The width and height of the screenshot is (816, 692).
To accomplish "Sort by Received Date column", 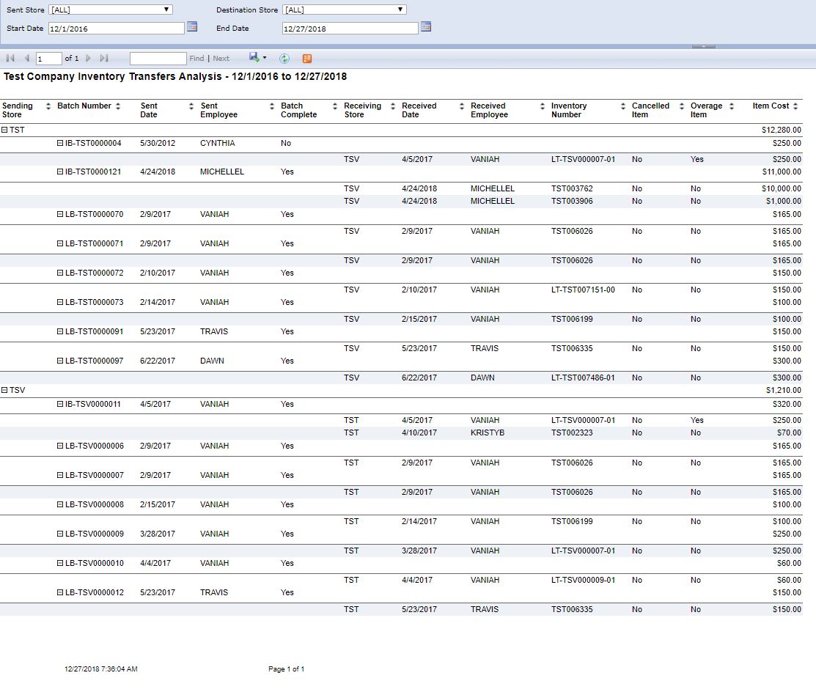I will [x=462, y=106].
